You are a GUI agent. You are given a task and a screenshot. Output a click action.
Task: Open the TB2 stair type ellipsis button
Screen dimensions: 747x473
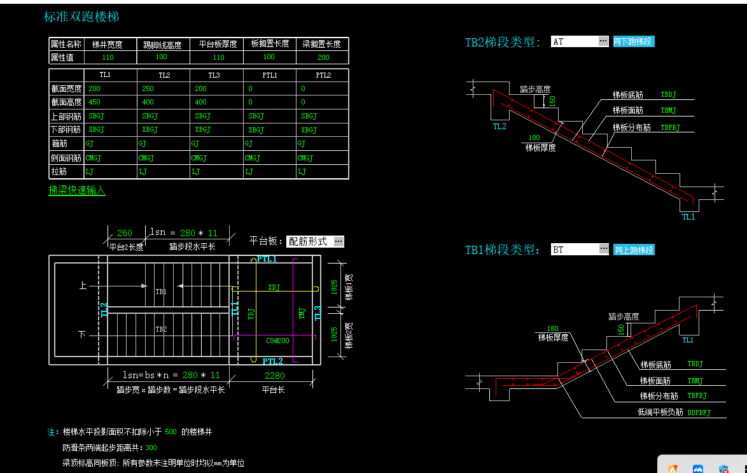tap(603, 41)
